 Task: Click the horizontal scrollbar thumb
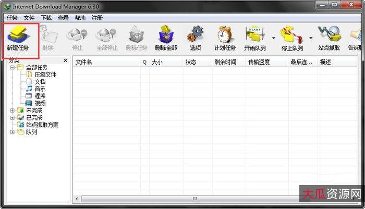[x=194, y=199]
